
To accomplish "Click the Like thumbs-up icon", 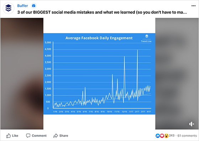I will pyautogui.click(x=9, y=136).
